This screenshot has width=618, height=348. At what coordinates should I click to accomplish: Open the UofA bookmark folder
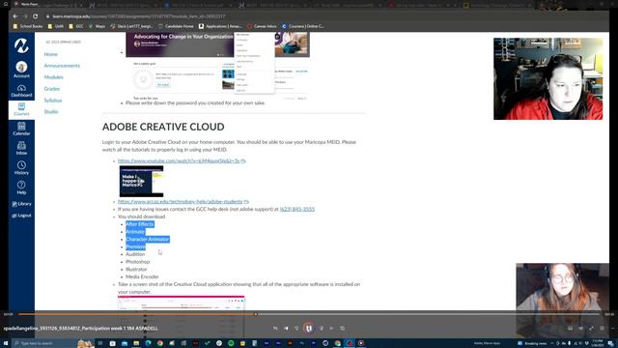point(56,26)
